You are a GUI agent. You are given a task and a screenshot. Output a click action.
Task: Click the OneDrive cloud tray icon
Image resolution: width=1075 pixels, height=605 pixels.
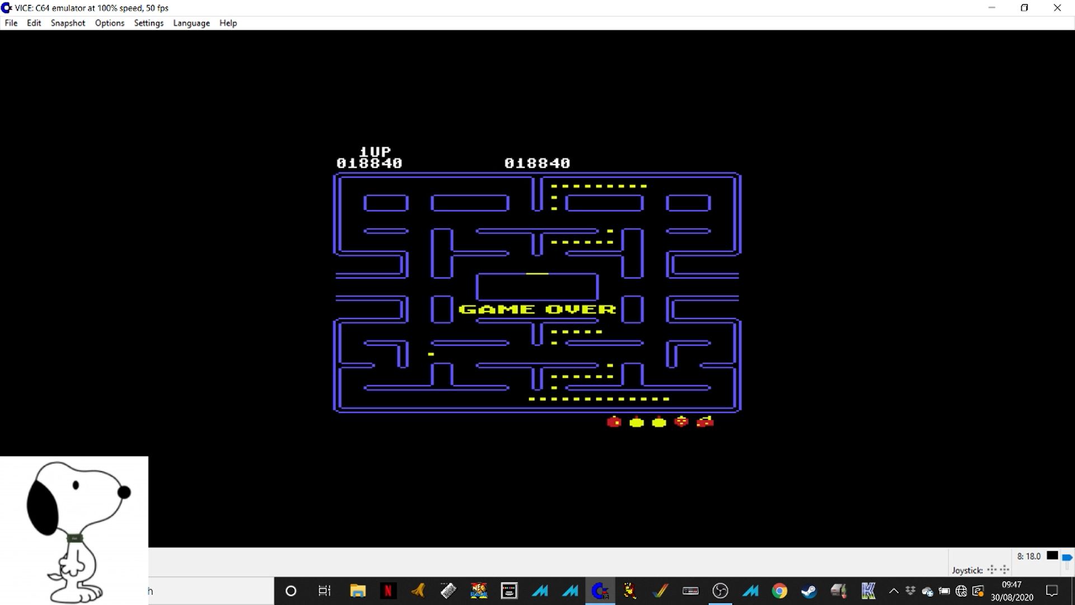tap(927, 592)
